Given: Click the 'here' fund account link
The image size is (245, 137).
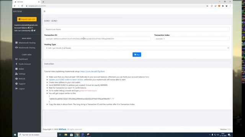Looking at the screenshot, I should click(x=147, y=77).
